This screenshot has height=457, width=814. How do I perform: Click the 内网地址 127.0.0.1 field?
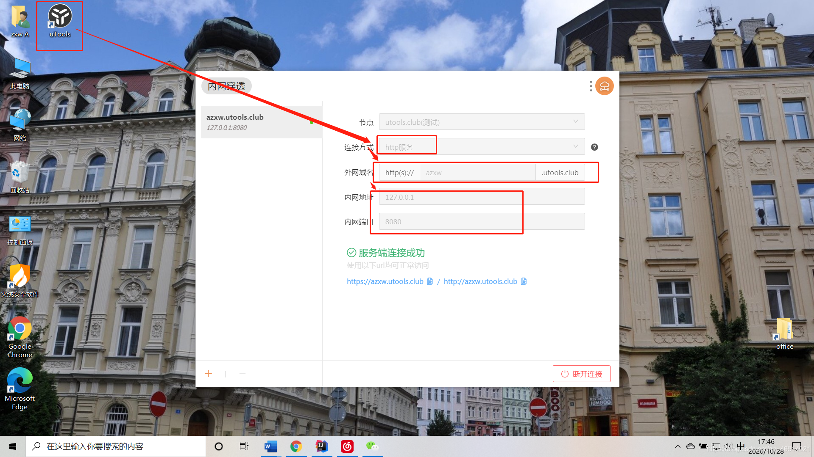[x=482, y=197]
